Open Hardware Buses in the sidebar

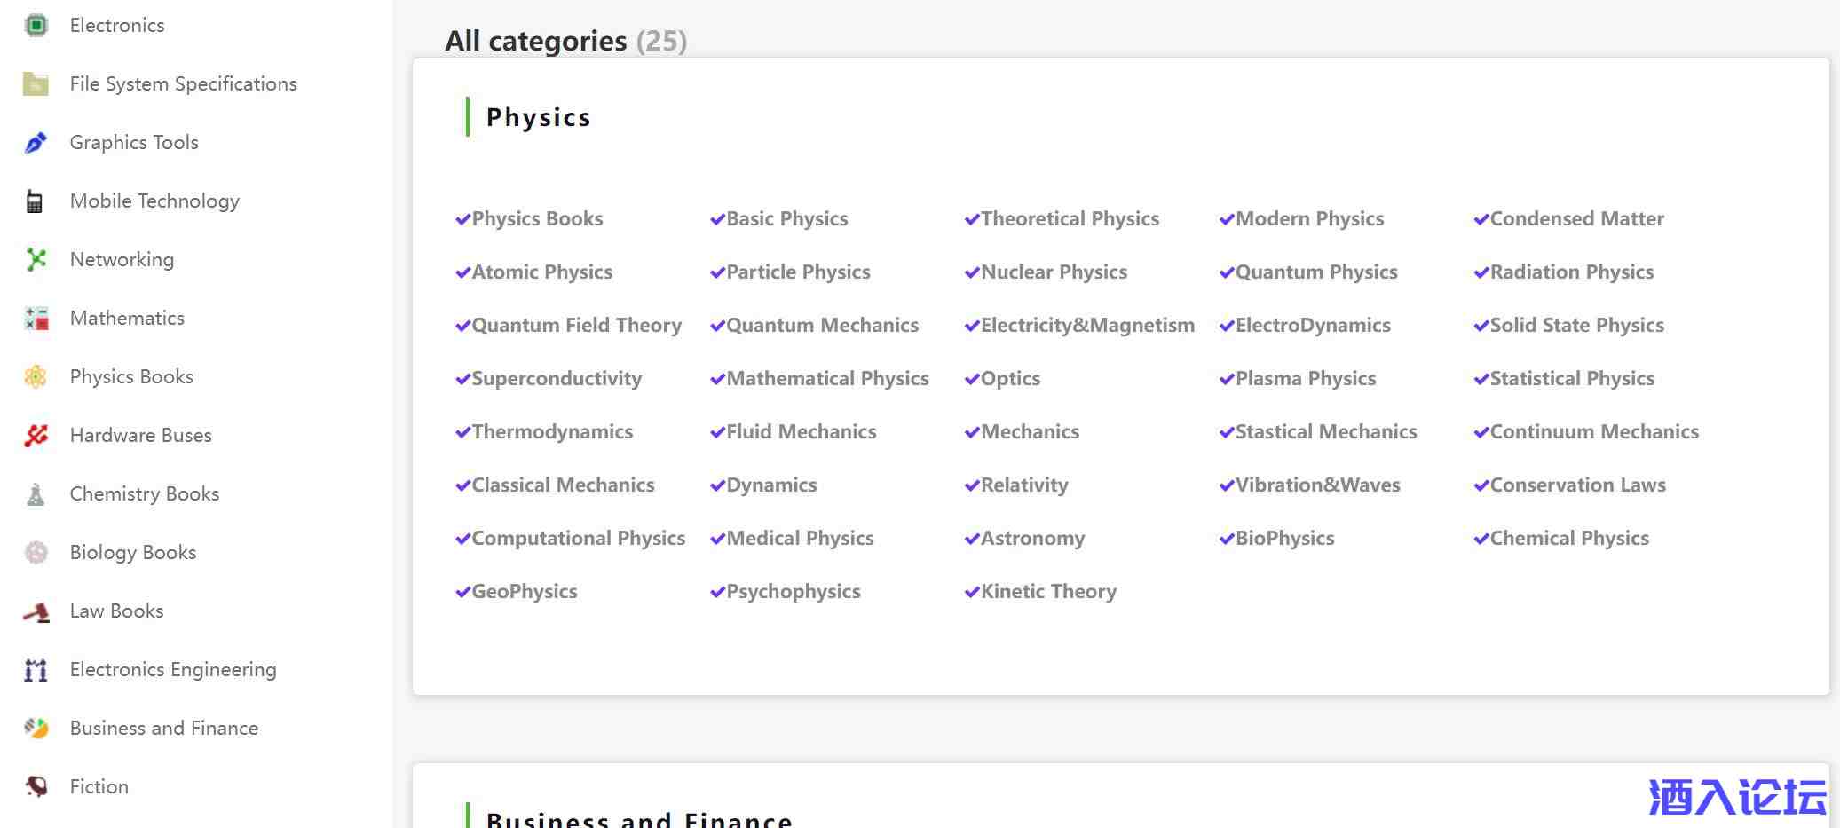tap(140, 436)
